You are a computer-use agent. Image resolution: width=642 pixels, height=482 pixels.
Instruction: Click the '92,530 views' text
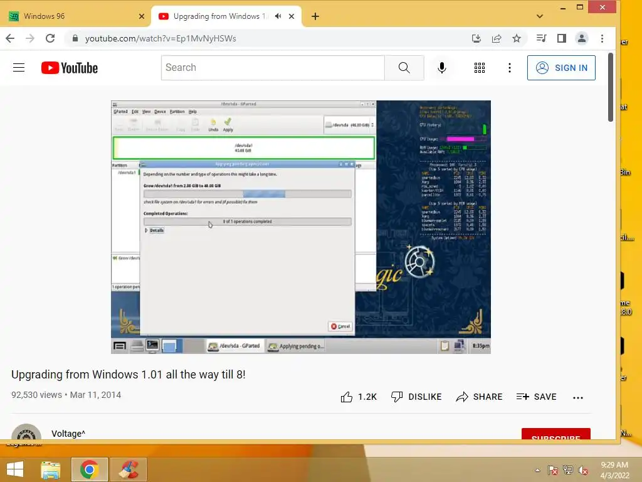[x=36, y=395]
